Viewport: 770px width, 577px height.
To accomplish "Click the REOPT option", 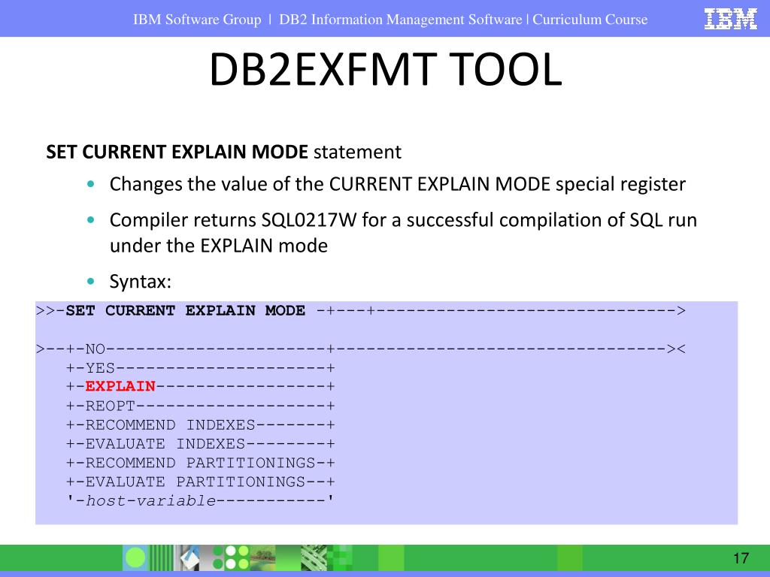I will point(110,406).
